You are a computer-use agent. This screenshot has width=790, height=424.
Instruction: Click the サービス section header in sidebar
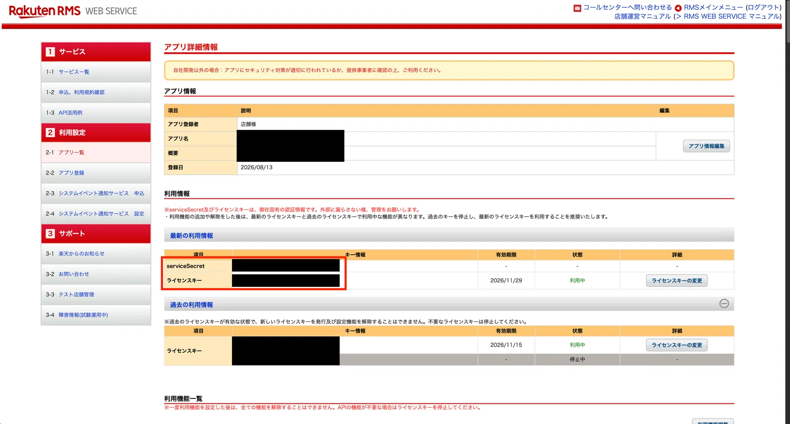96,52
